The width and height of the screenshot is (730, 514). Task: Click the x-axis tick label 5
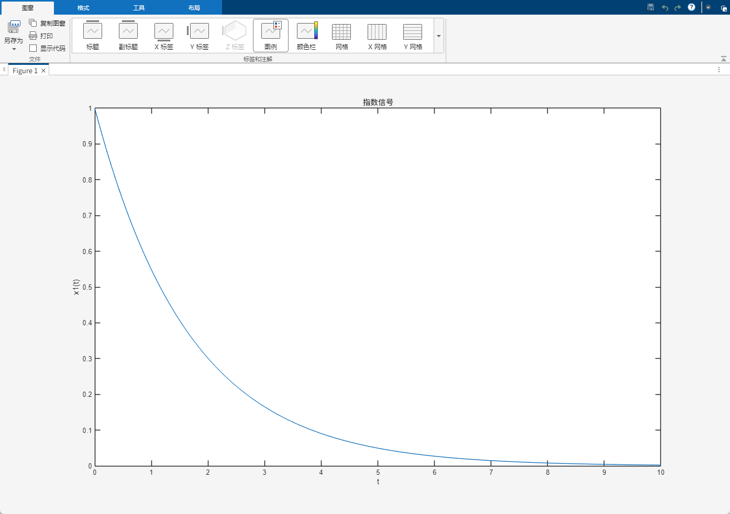[x=378, y=472]
